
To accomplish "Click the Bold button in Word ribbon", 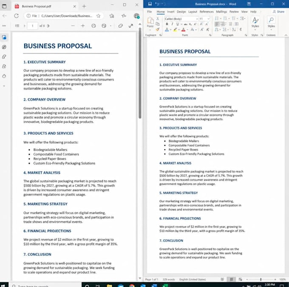I will [x=167, y=24].
